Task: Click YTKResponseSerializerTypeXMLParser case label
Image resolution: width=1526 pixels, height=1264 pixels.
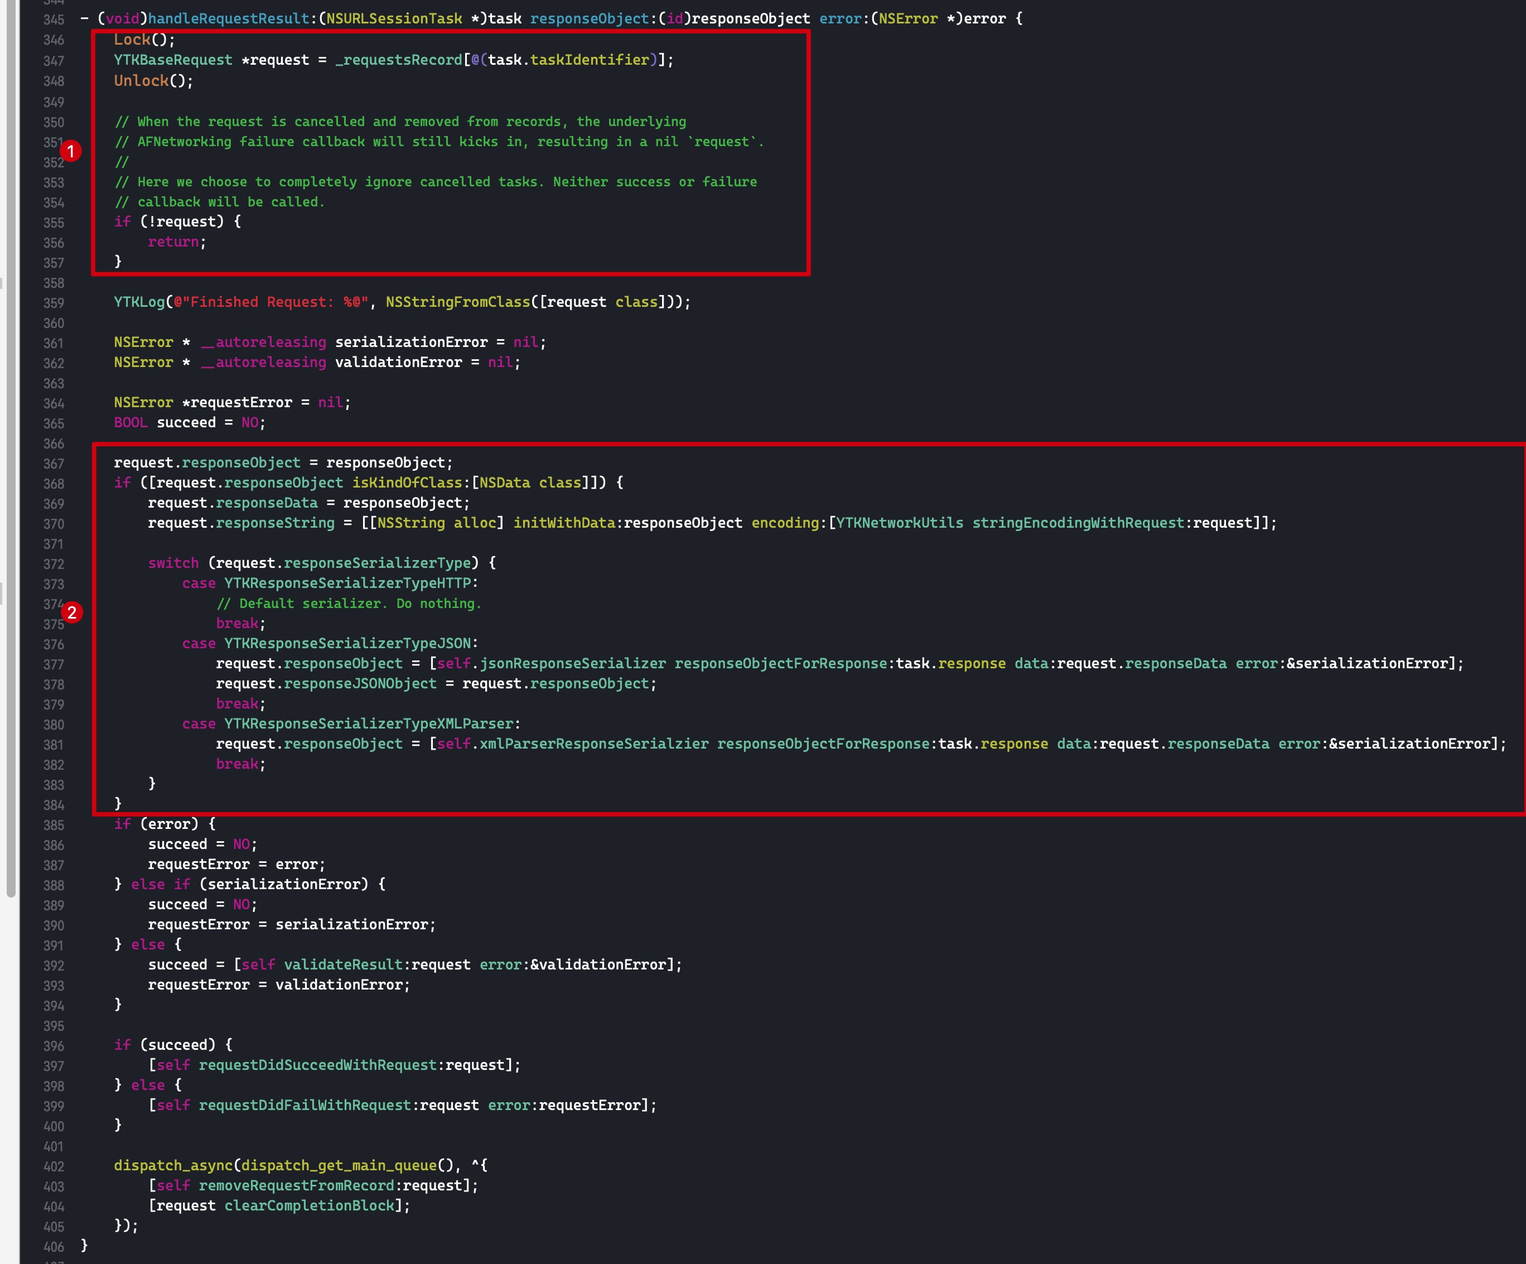Action: click(x=369, y=724)
